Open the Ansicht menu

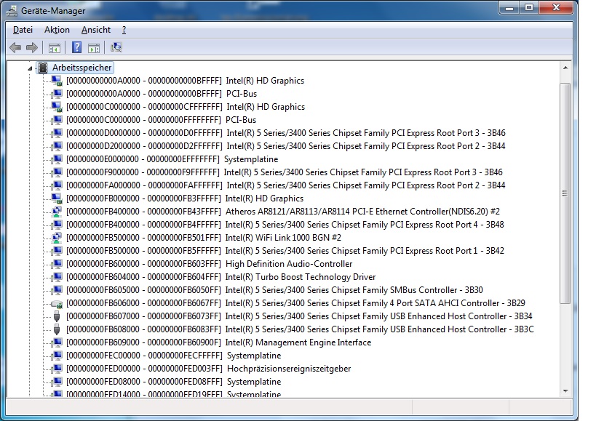96,30
